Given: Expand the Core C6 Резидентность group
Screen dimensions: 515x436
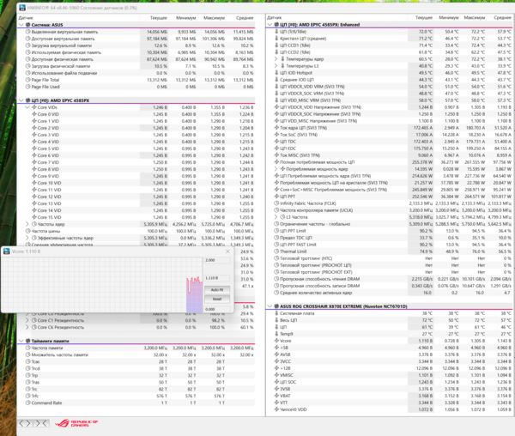Looking at the screenshot, I should pos(27,327).
